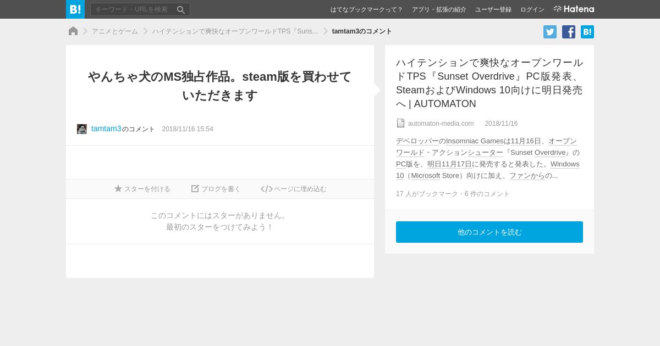
Task: Go to the breadcrumb home icon
Action: [x=73, y=31]
